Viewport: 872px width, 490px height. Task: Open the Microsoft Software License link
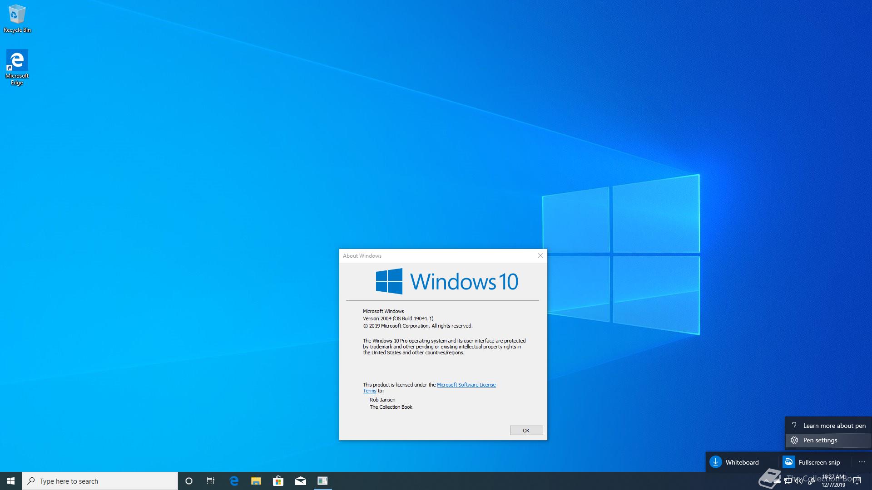(466, 385)
